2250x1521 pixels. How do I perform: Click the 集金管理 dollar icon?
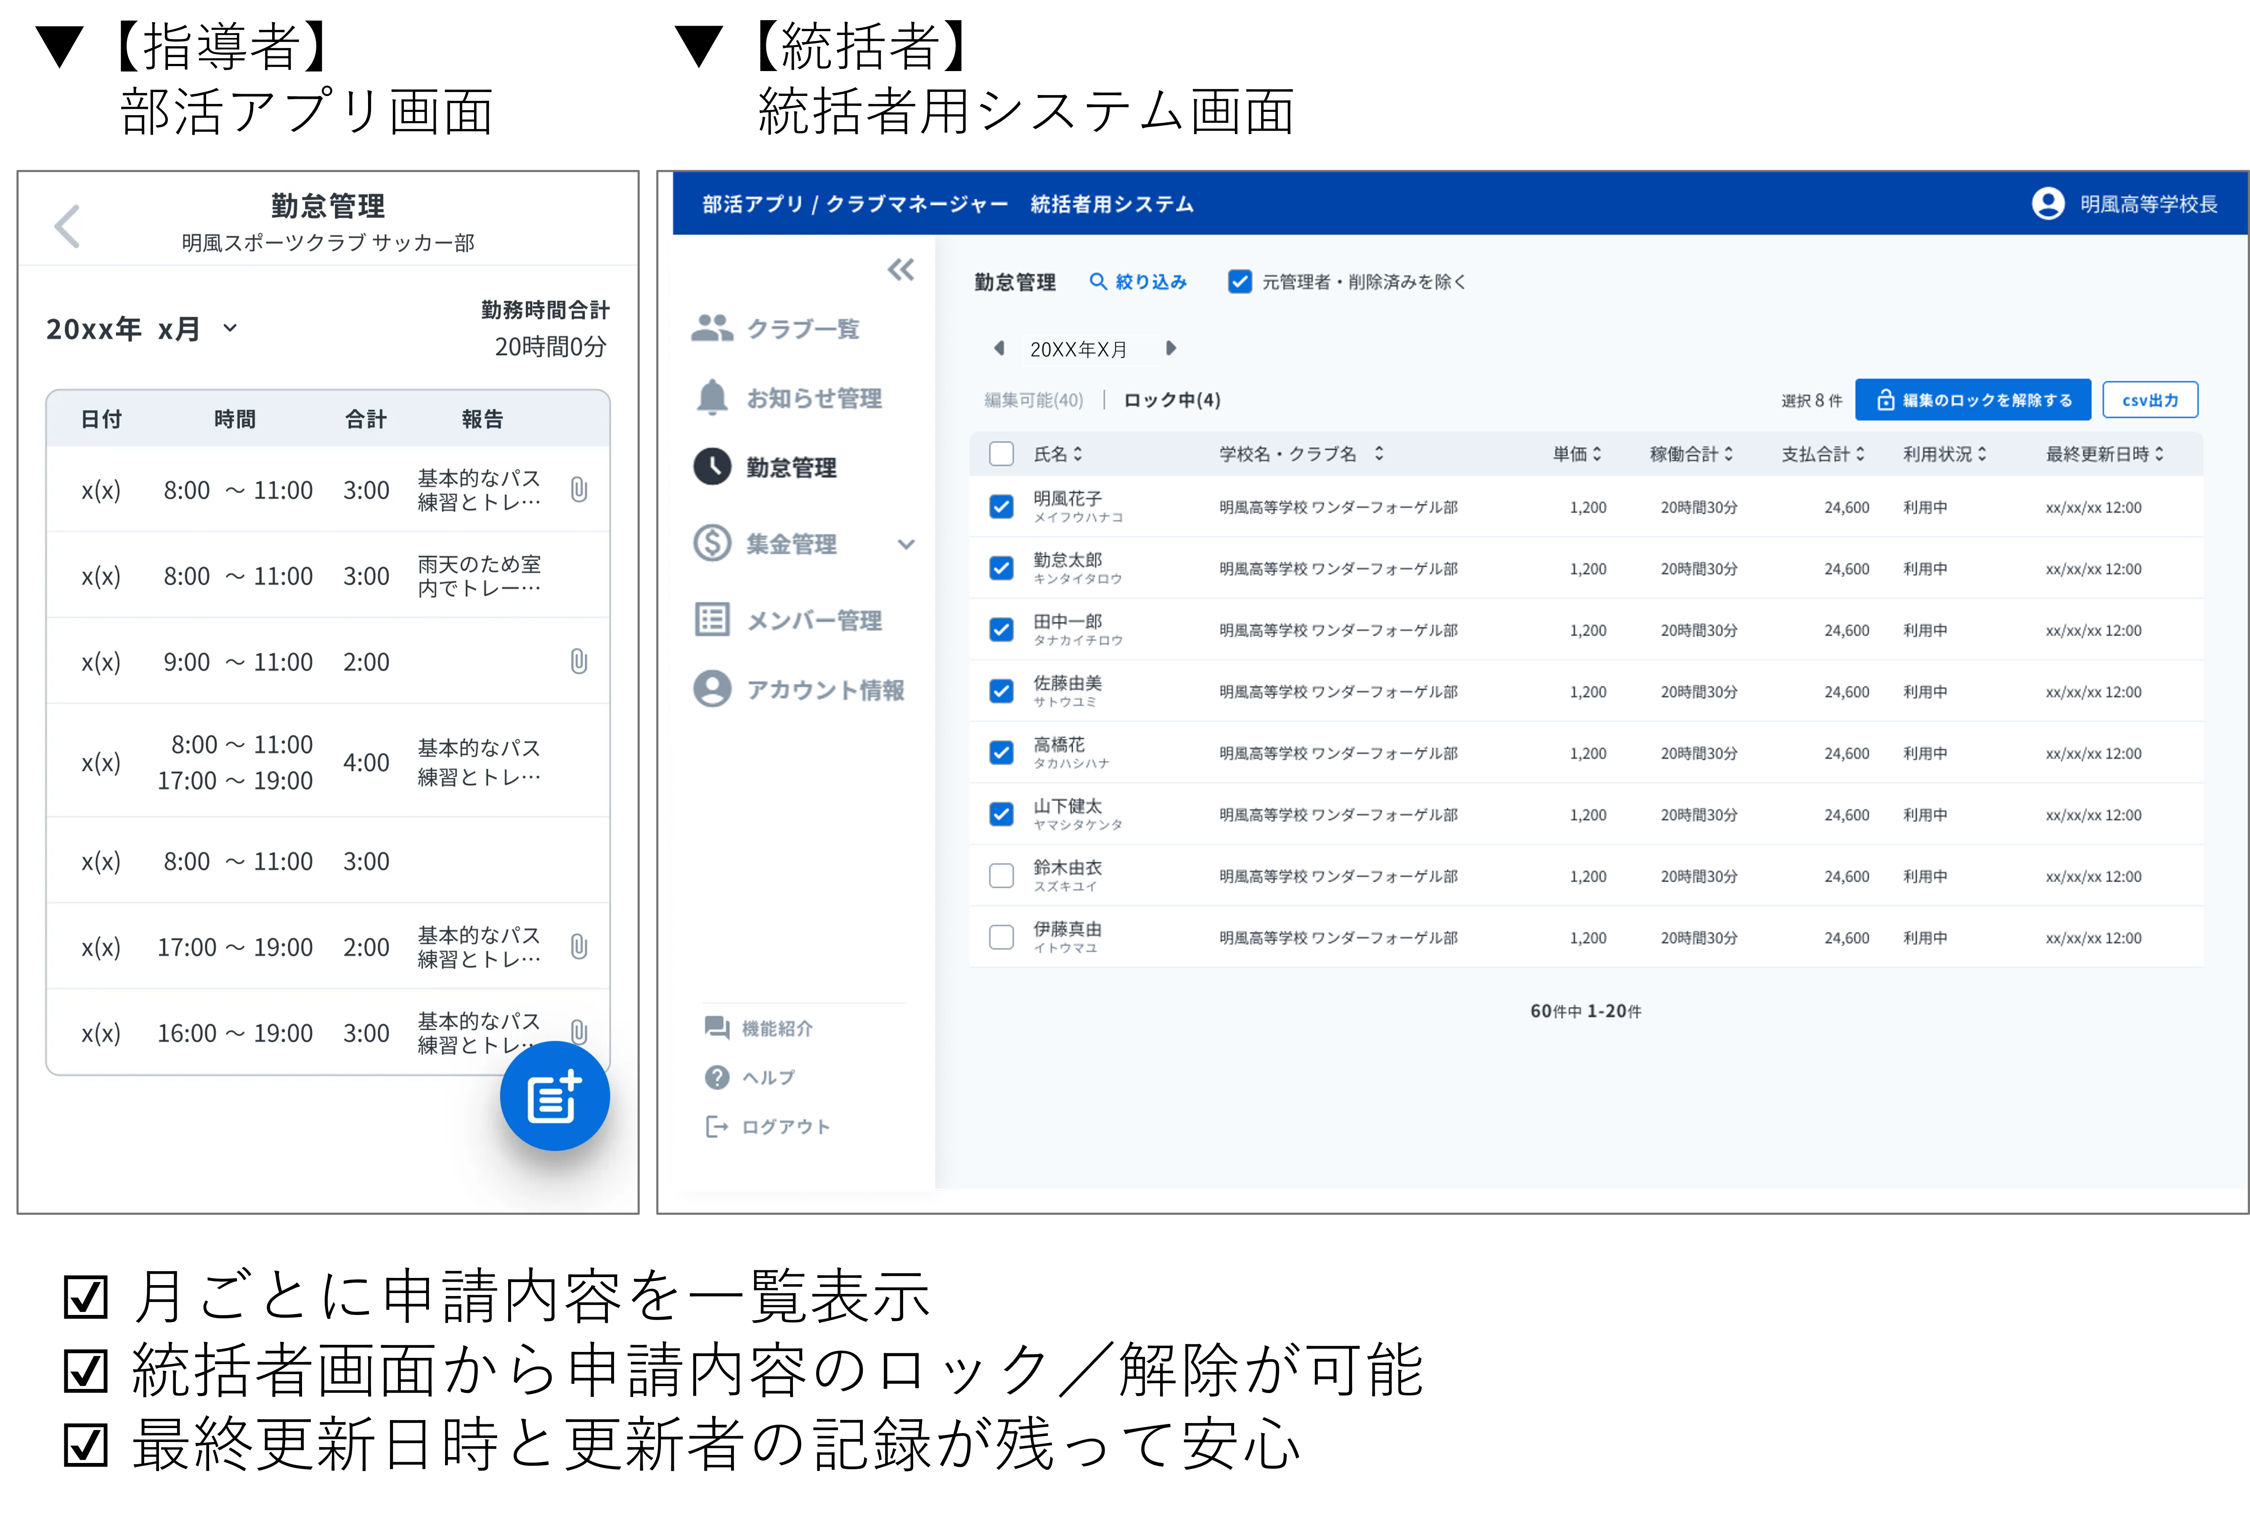713,543
